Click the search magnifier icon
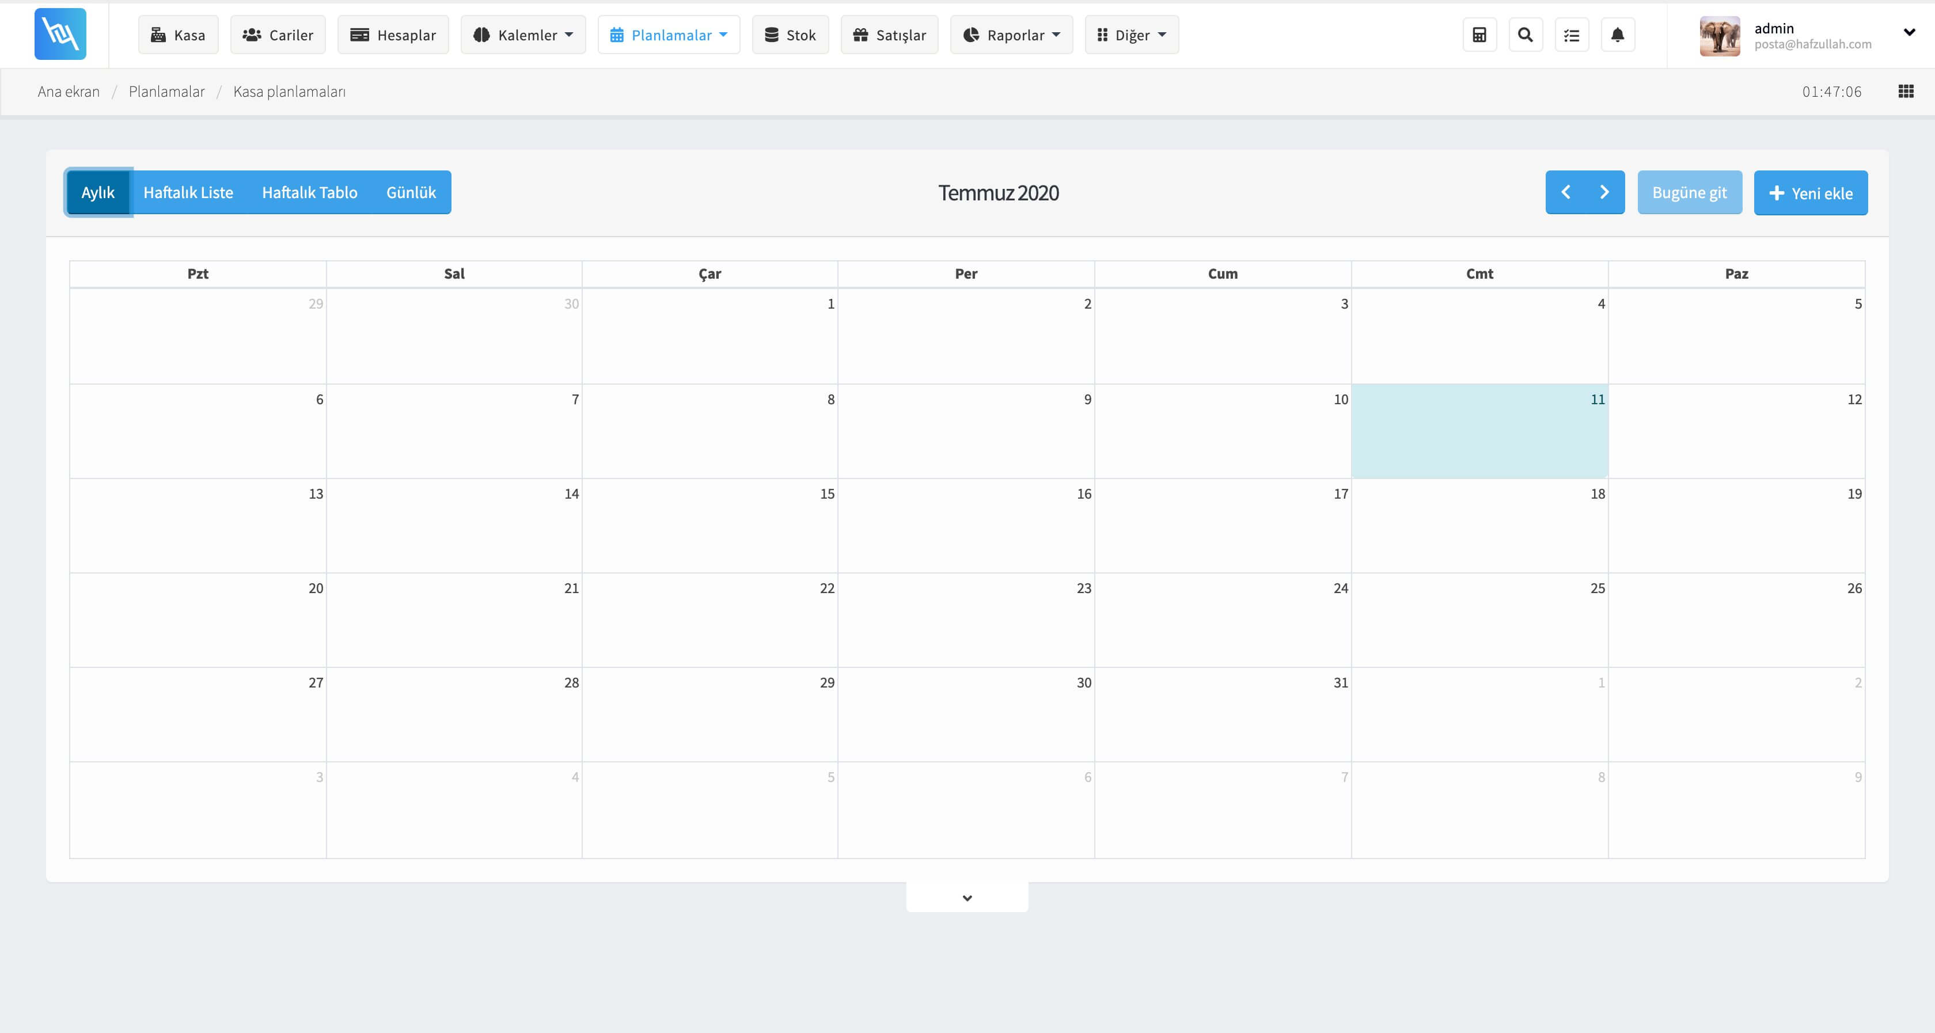Image resolution: width=1935 pixels, height=1033 pixels. (x=1525, y=35)
